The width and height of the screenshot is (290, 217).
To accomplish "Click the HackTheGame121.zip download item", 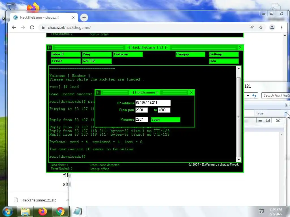I will coord(39,200).
